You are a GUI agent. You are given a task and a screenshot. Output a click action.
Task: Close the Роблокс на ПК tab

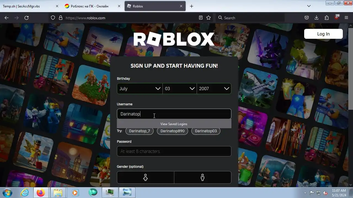click(119, 6)
